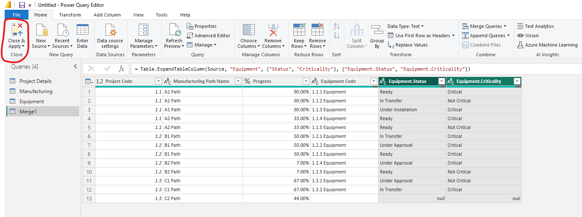Open Progress column filter dropdown
The width and height of the screenshot is (582, 217).
click(306, 81)
